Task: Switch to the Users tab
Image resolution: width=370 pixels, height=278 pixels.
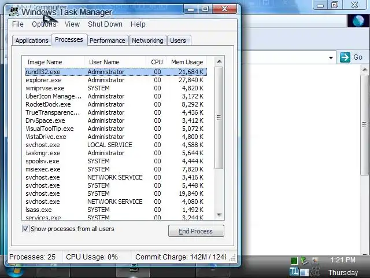Action: point(178,41)
